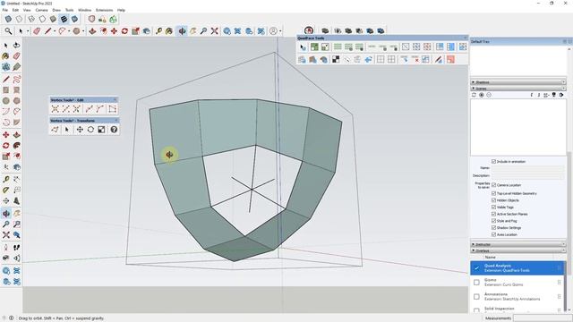
Task: Select the Quad Analysis overlay row
Action: pyautogui.click(x=517, y=268)
